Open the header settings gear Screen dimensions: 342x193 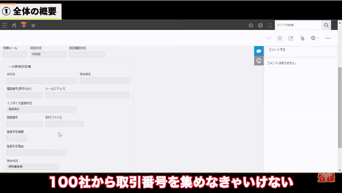coord(251,25)
